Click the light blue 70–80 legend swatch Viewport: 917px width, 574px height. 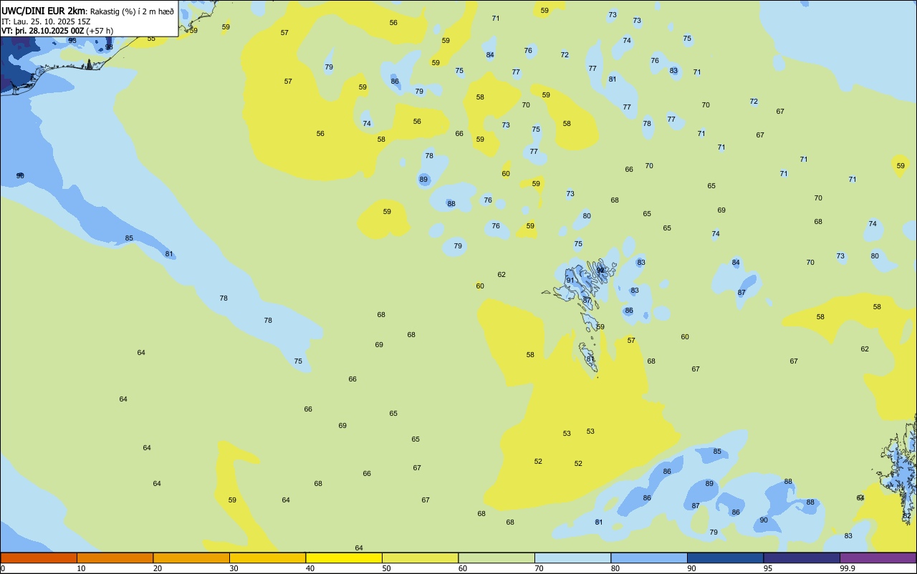pyautogui.click(x=572, y=558)
